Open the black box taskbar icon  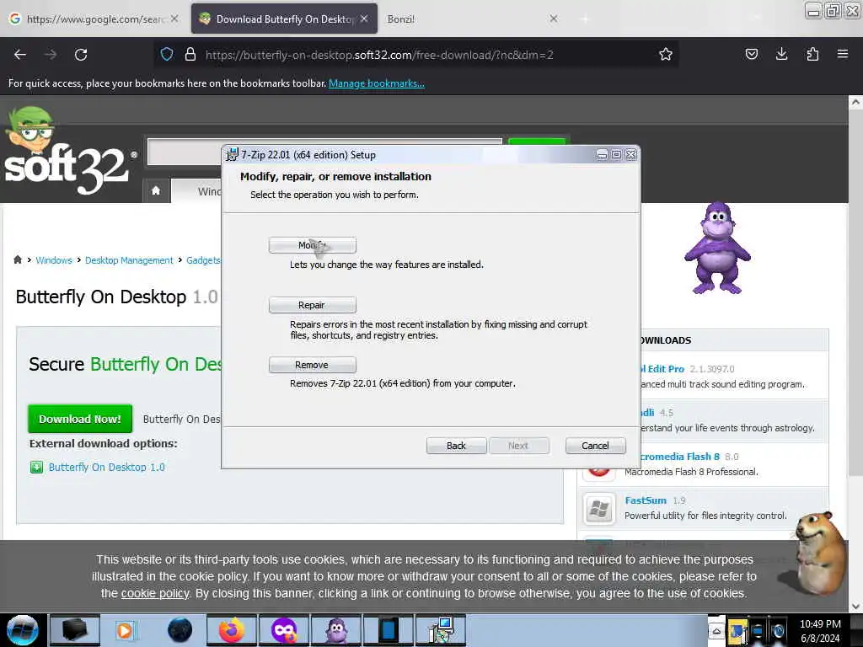(x=74, y=630)
